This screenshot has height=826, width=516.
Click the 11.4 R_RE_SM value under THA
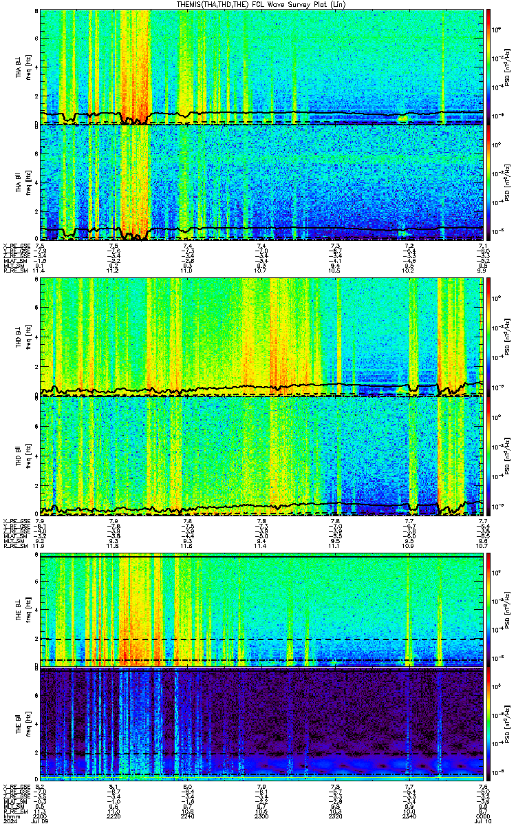click(40, 271)
